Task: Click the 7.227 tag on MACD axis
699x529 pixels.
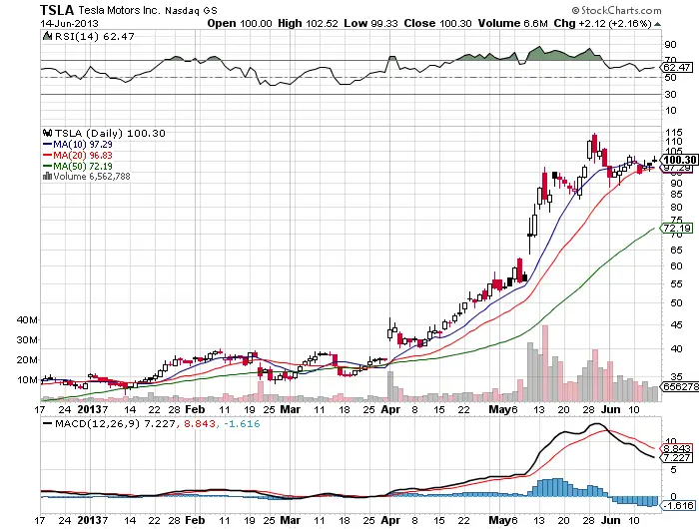Action: (x=676, y=458)
